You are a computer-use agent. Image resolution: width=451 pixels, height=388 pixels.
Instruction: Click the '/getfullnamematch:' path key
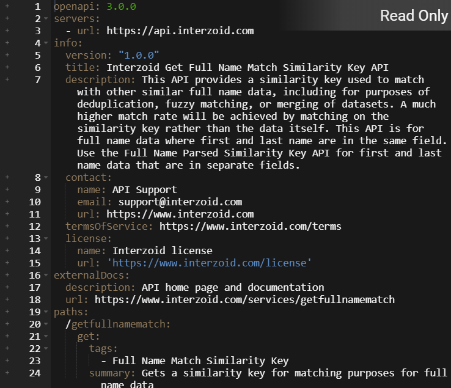coord(118,324)
